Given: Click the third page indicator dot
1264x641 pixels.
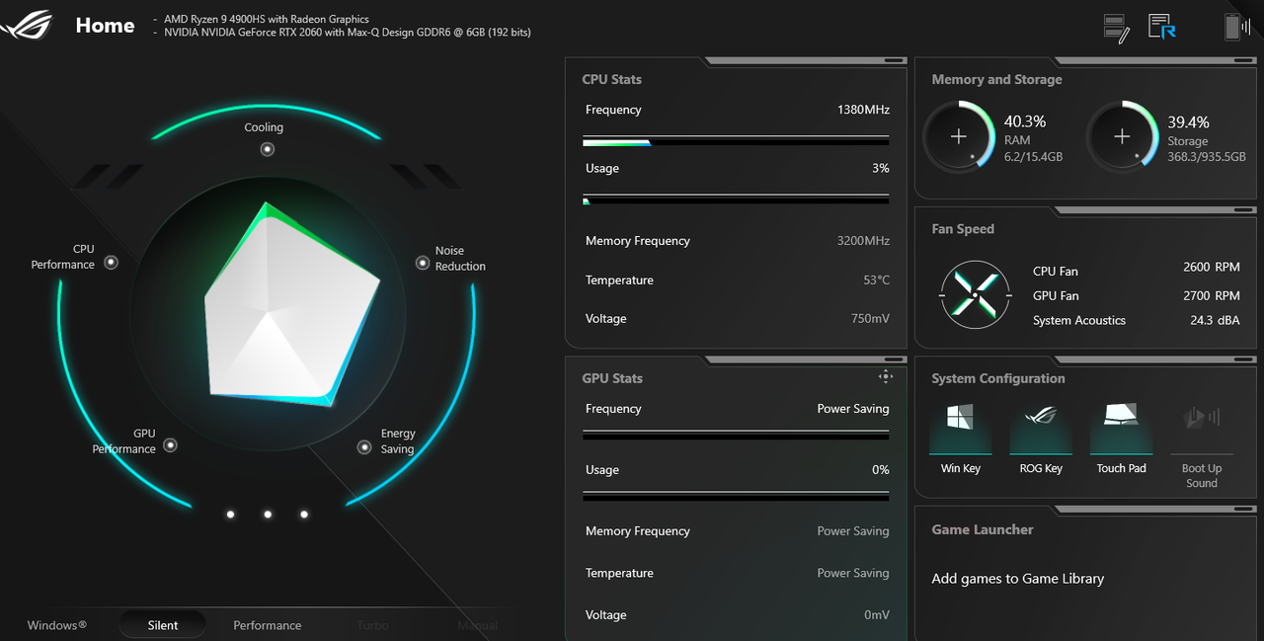Looking at the screenshot, I should (304, 514).
